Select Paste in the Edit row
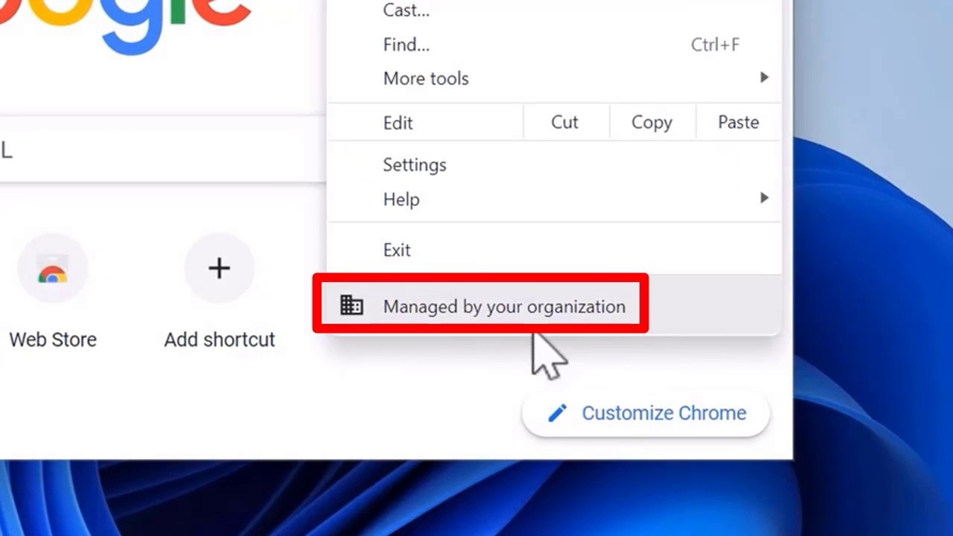 coord(739,122)
